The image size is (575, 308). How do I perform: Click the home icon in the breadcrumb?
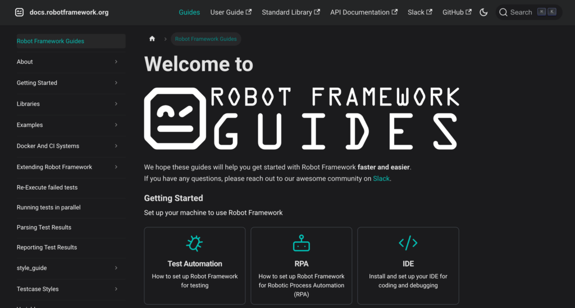point(152,39)
